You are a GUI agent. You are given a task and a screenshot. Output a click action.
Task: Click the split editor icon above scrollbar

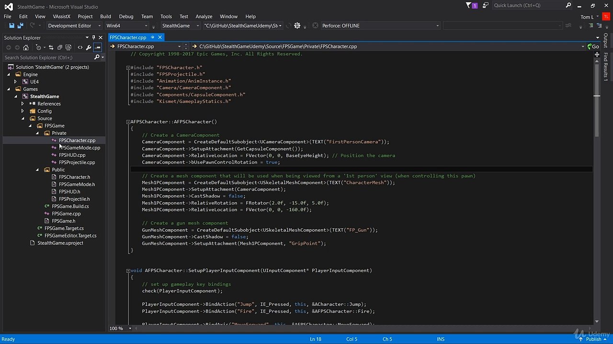(597, 54)
